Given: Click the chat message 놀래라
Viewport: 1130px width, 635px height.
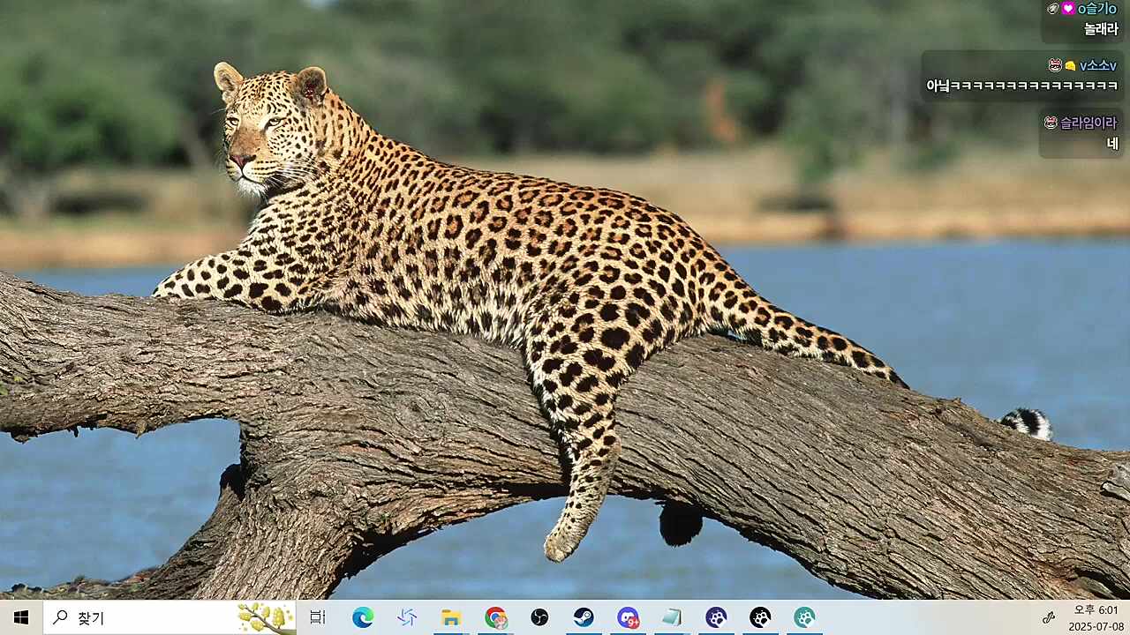Looking at the screenshot, I should click(x=1102, y=29).
